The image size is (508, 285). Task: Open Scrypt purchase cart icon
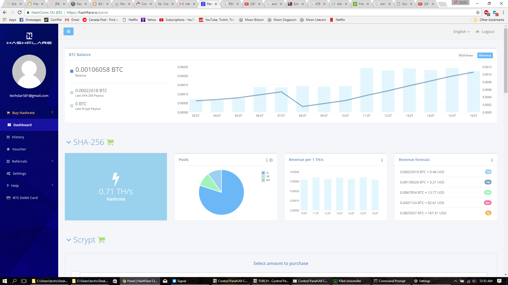(x=101, y=240)
